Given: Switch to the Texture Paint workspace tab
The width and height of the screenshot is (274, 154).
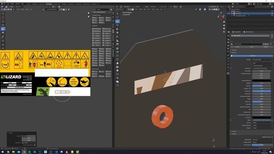Looking at the screenshot, I should coord(57,4).
